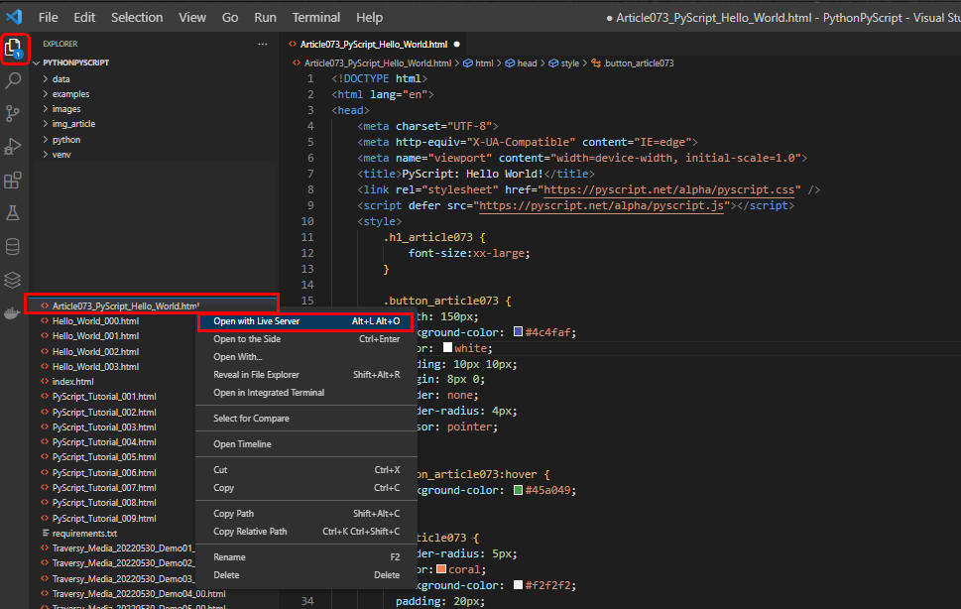Click the html breadcrumb item
The width and height of the screenshot is (961, 609).
tap(479, 63)
